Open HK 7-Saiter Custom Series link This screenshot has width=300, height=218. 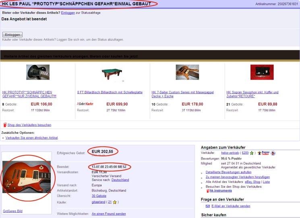coord(182,94)
